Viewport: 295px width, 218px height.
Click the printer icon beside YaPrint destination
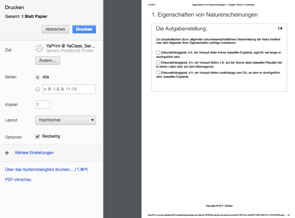[39, 48]
